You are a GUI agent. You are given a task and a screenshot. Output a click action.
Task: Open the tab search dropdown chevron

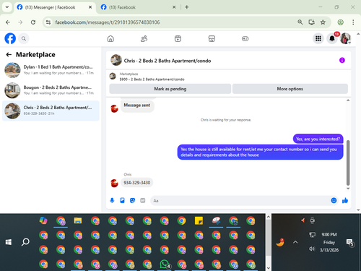7,7
